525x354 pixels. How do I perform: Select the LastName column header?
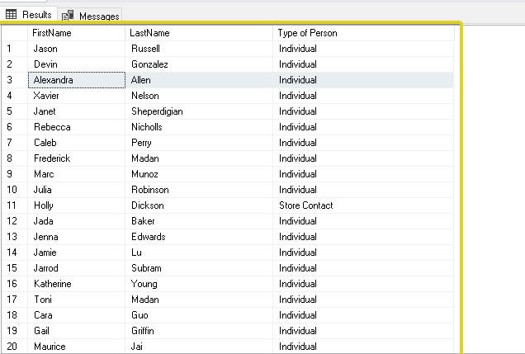tap(199, 33)
